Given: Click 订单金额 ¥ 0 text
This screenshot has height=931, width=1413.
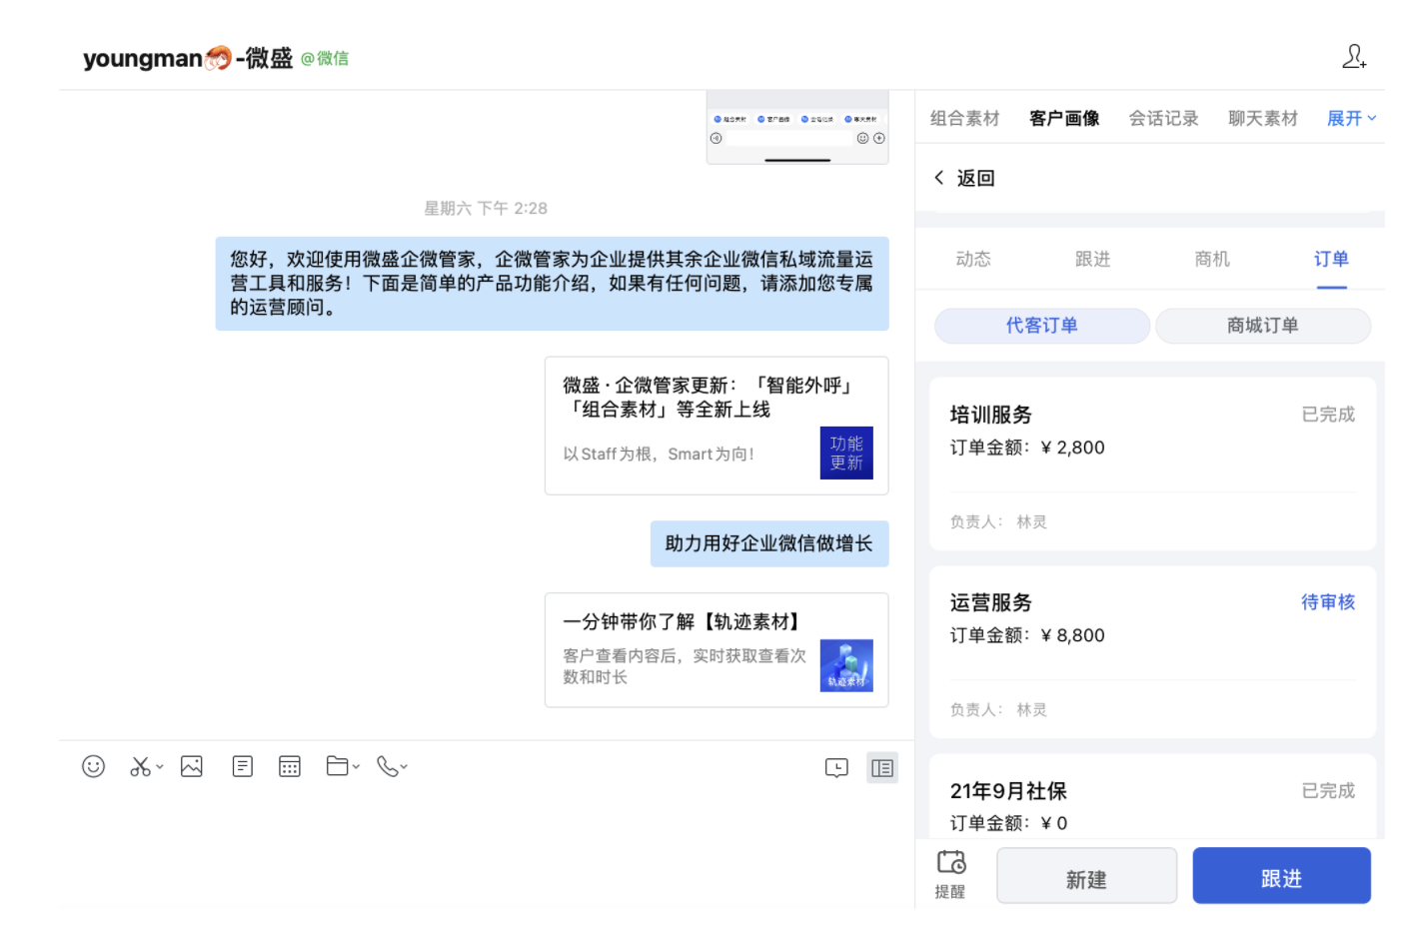Looking at the screenshot, I should point(1008,823).
